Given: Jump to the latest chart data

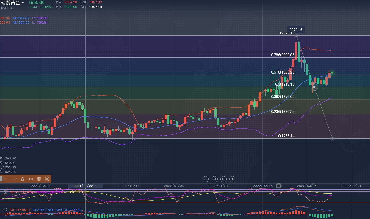Looking at the screenshot, I should click(223, 179).
